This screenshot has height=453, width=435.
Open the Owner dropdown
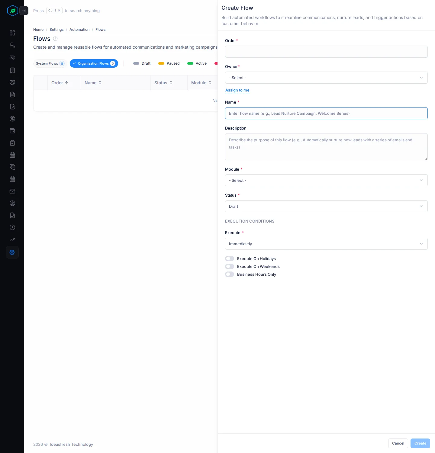326,78
